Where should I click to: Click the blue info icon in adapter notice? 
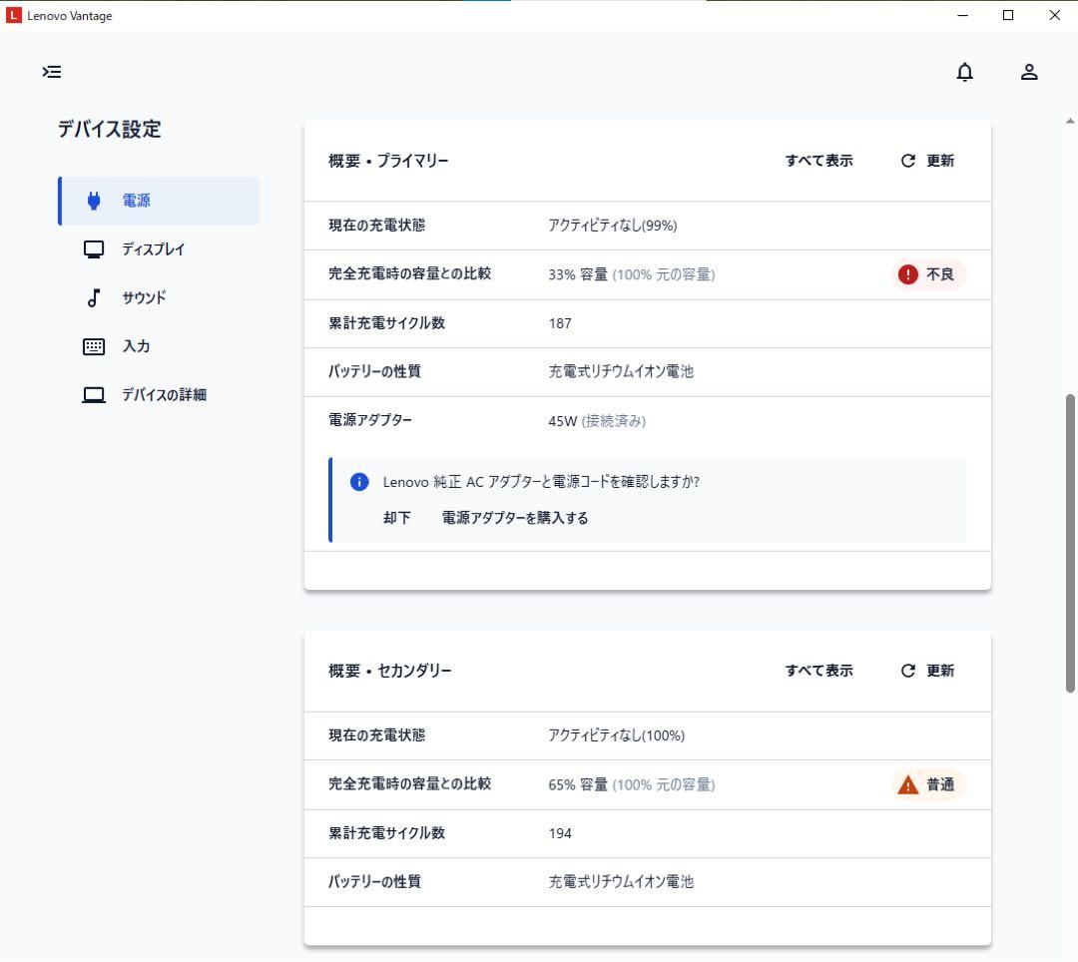click(359, 482)
